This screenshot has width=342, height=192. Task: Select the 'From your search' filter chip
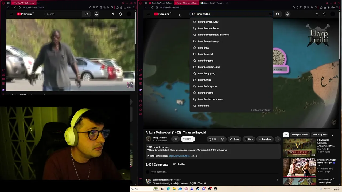click(300, 135)
